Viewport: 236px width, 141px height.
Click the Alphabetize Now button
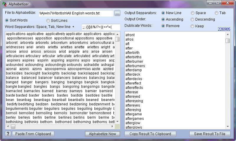tap(102, 134)
